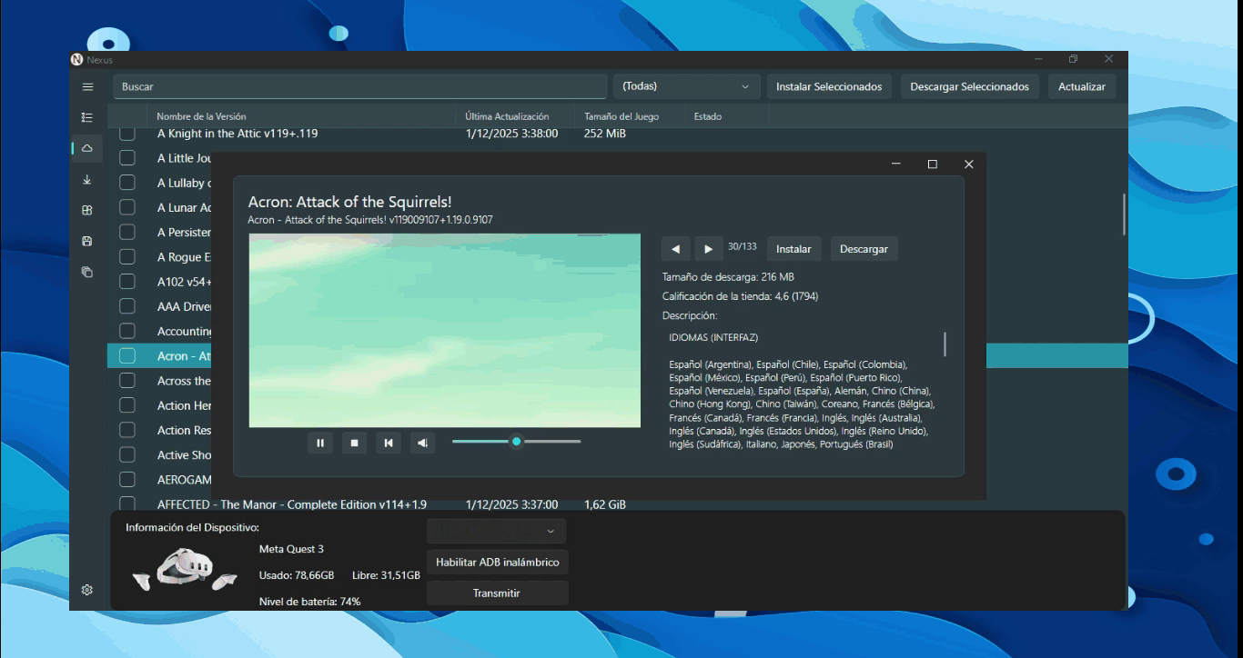This screenshot has width=1243, height=658.
Task: Open settings gear in sidebar
Action: pos(87,590)
